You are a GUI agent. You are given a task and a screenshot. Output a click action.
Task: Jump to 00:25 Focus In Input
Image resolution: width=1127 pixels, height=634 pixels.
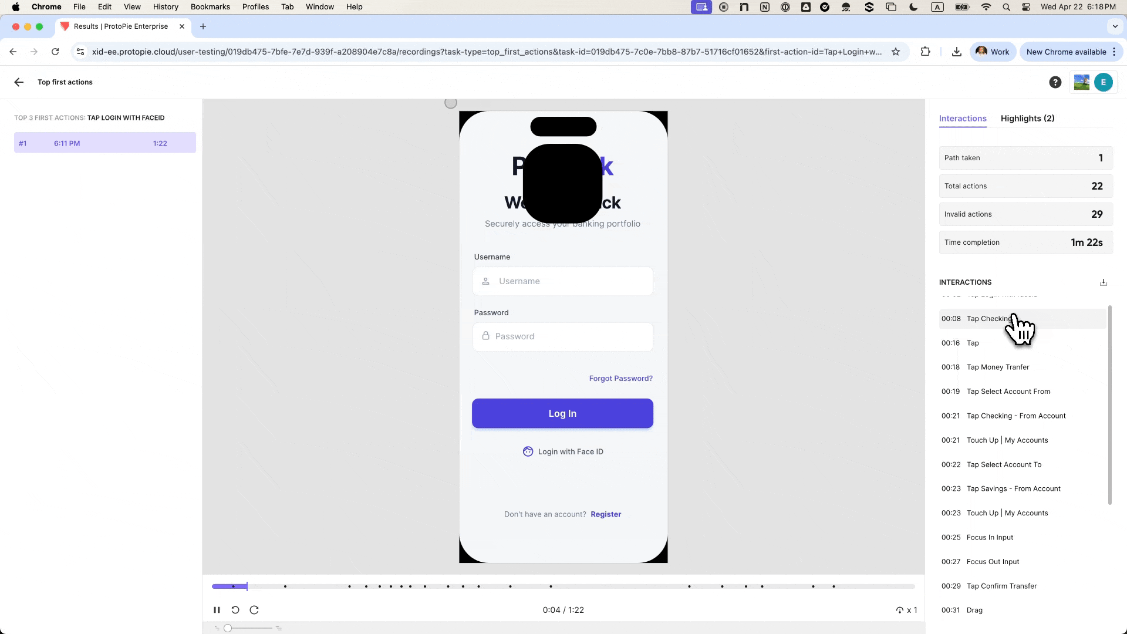1023,537
